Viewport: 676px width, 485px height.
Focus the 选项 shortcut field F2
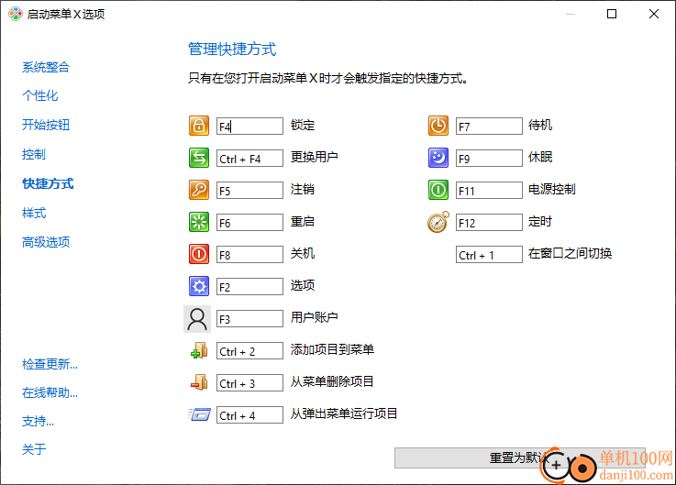249,287
